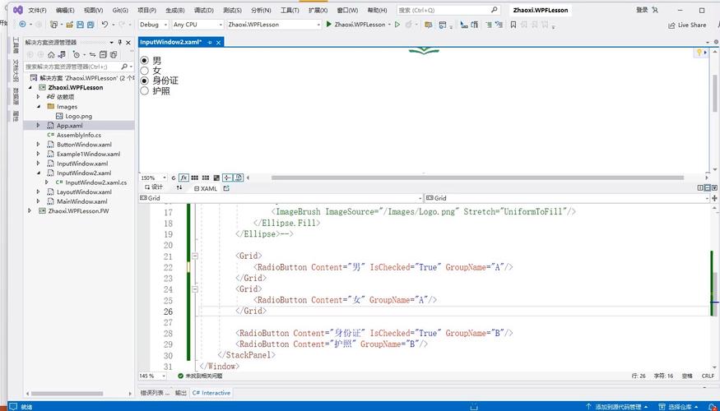720x411 pixels.
Task: Click the 搜索 (Ctrl+Q) search box
Action: point(448,10)
